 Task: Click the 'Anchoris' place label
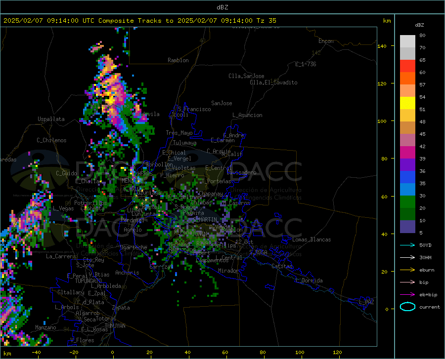pyautogui.click(x=127, y=273)
